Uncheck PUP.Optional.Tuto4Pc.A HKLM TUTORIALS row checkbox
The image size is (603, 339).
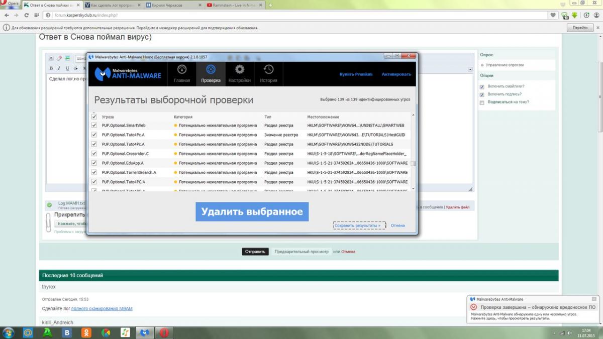[94, 144]
